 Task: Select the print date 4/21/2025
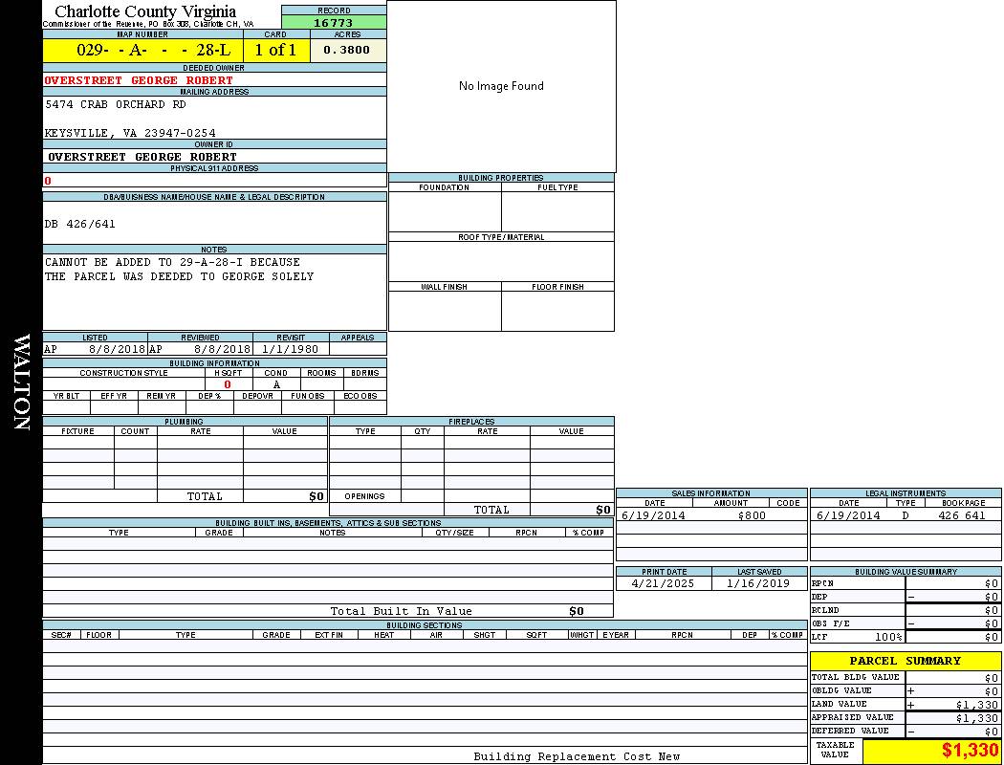(664, 583)
